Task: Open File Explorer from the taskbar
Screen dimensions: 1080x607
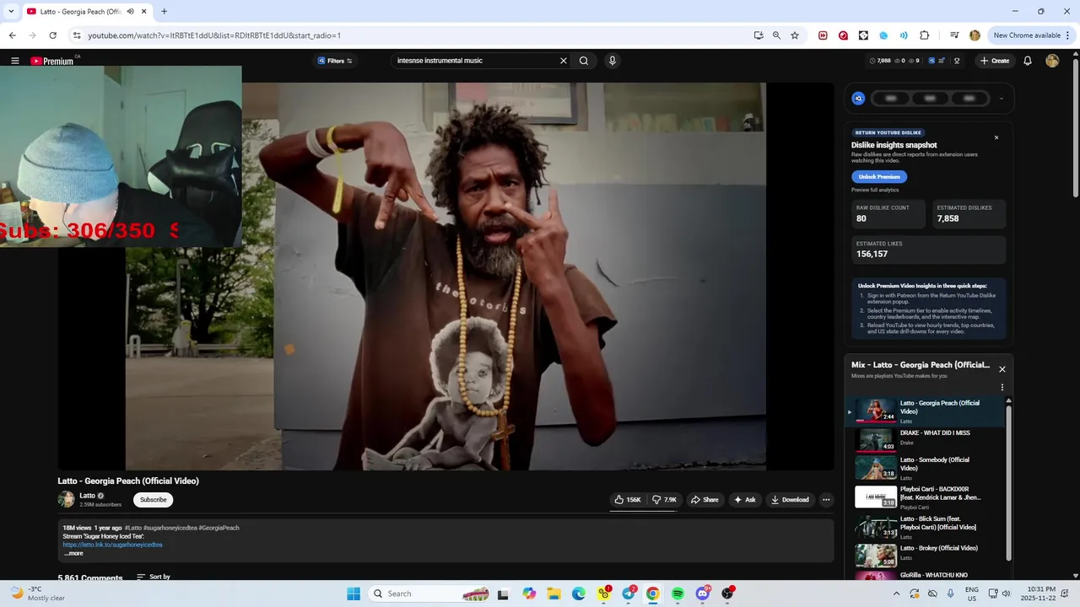Action: [x=553, y=594]
